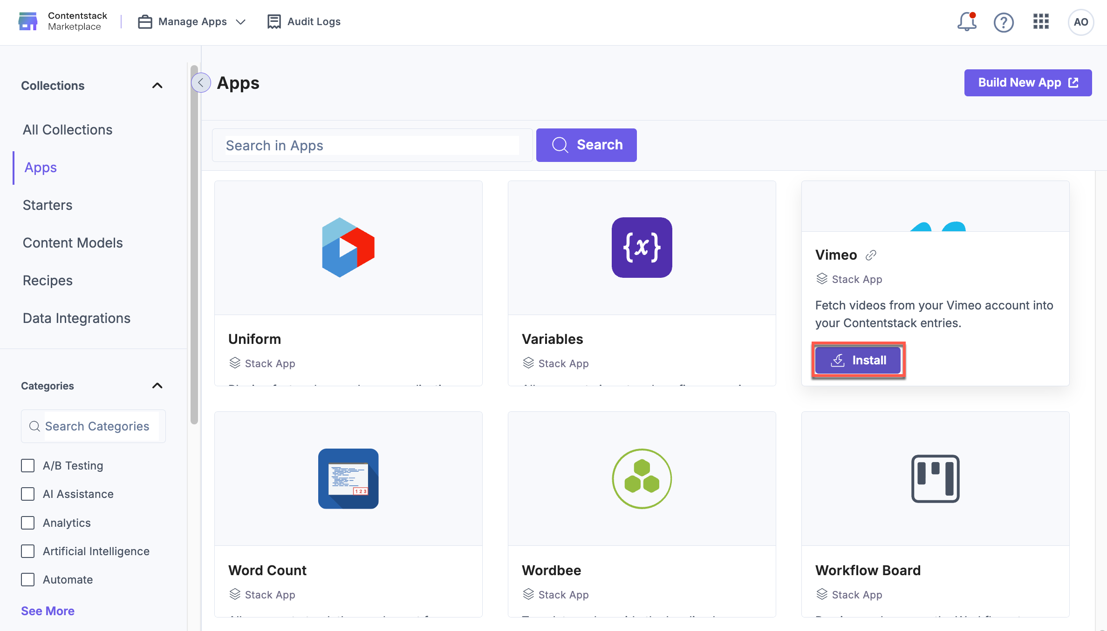Screen dimensions: 1107x631
Task: Click the Workflow Board app icon
Action: (x=936, y=478)
